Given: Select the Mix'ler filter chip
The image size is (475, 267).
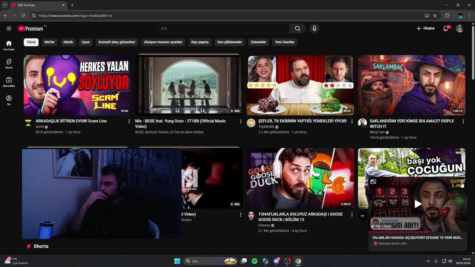Looking at the screenshot, I should pyautogui.click(x=49, y=42).
